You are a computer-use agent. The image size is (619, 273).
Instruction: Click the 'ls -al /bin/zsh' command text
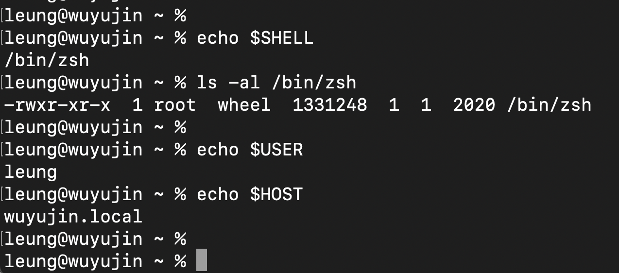coord(276,83)
